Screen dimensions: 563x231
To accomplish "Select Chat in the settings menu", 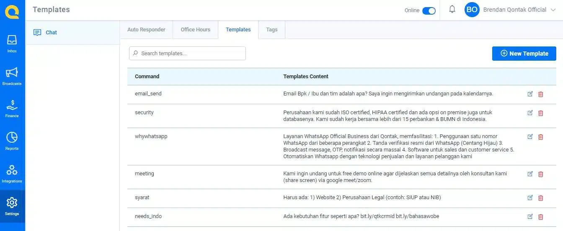I will [x=72, y=33].
